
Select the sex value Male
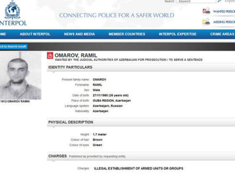pos(96,90)
